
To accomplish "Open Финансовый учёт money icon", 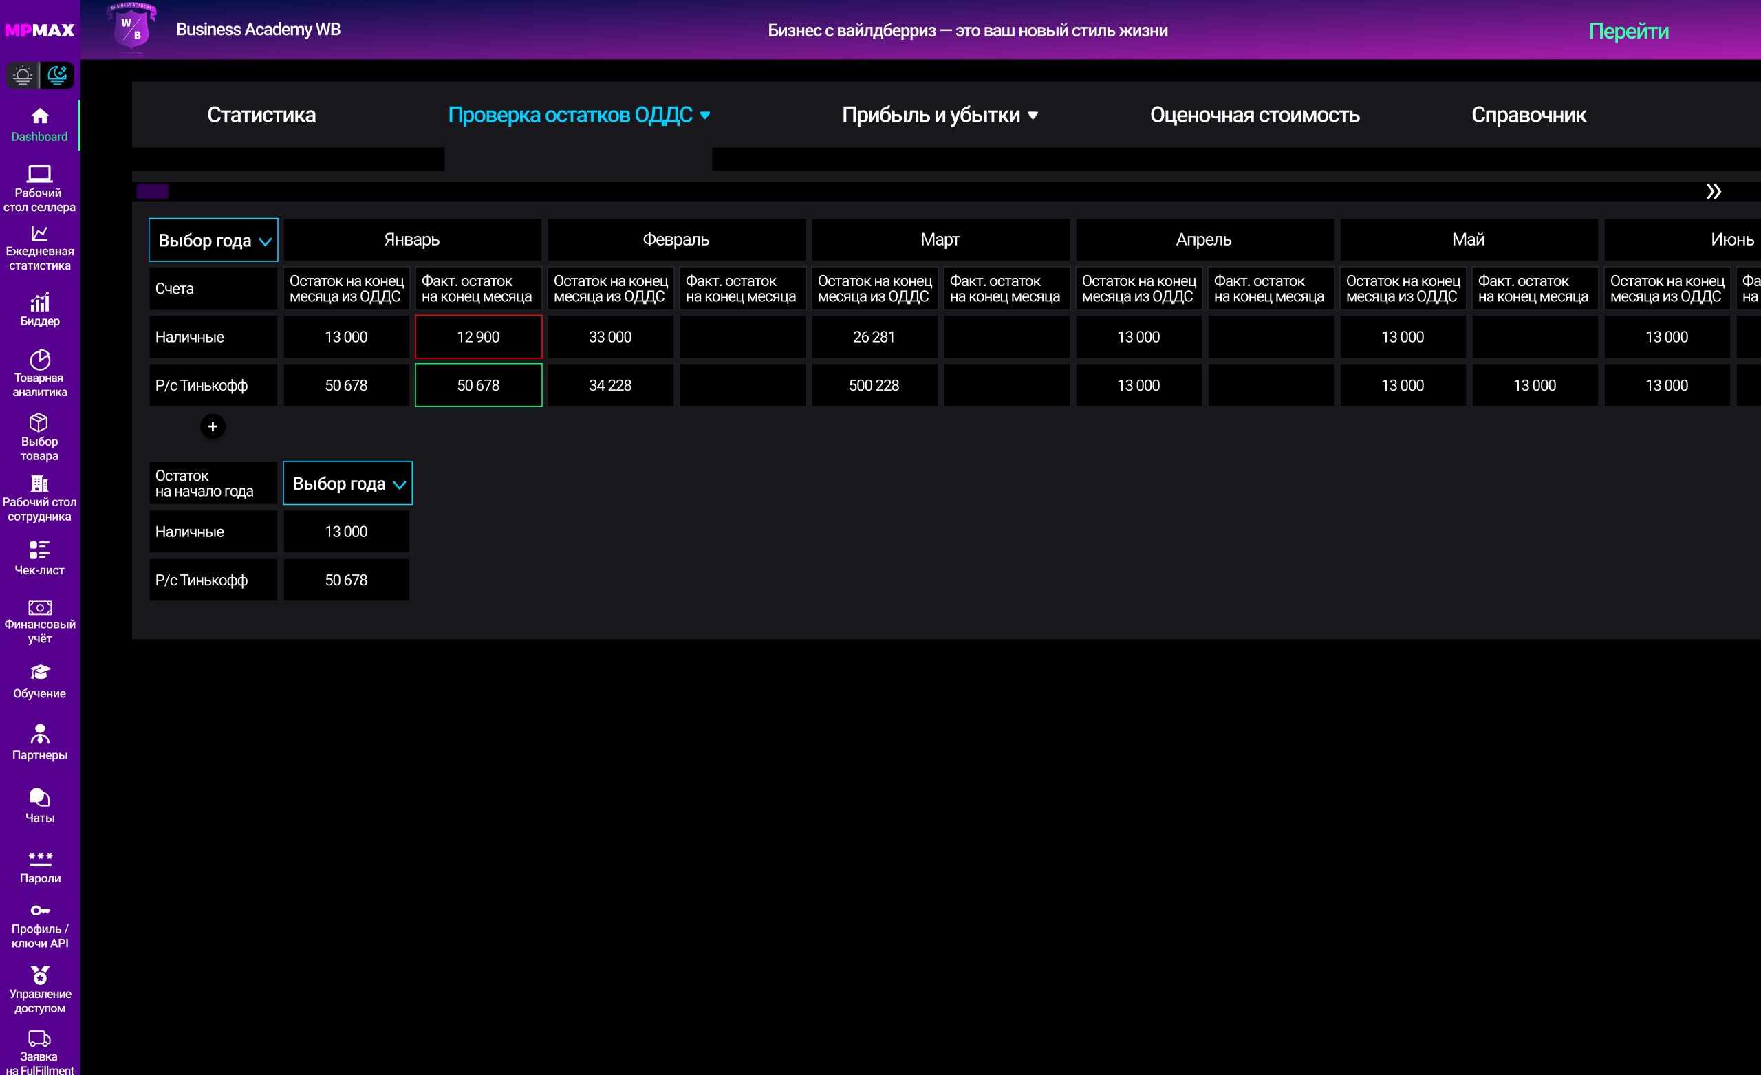I will pyautogui.click(x=39, y=607).
